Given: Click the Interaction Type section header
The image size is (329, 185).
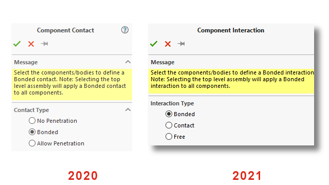Looking at the screenshot, I should pyautogui.click(x=172, y=103).
